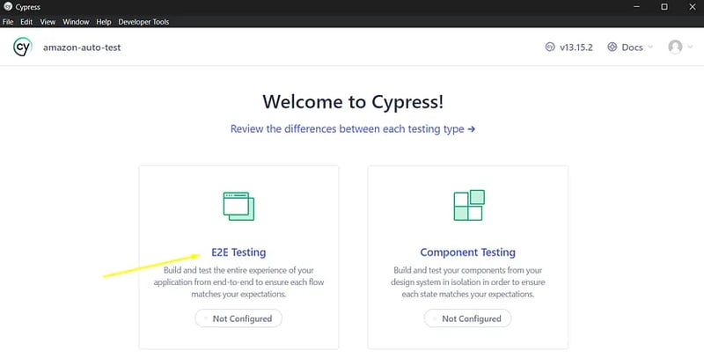704x358 pixels.
Task: Select the Component Testing heading
Action: (x=468, y=252)
